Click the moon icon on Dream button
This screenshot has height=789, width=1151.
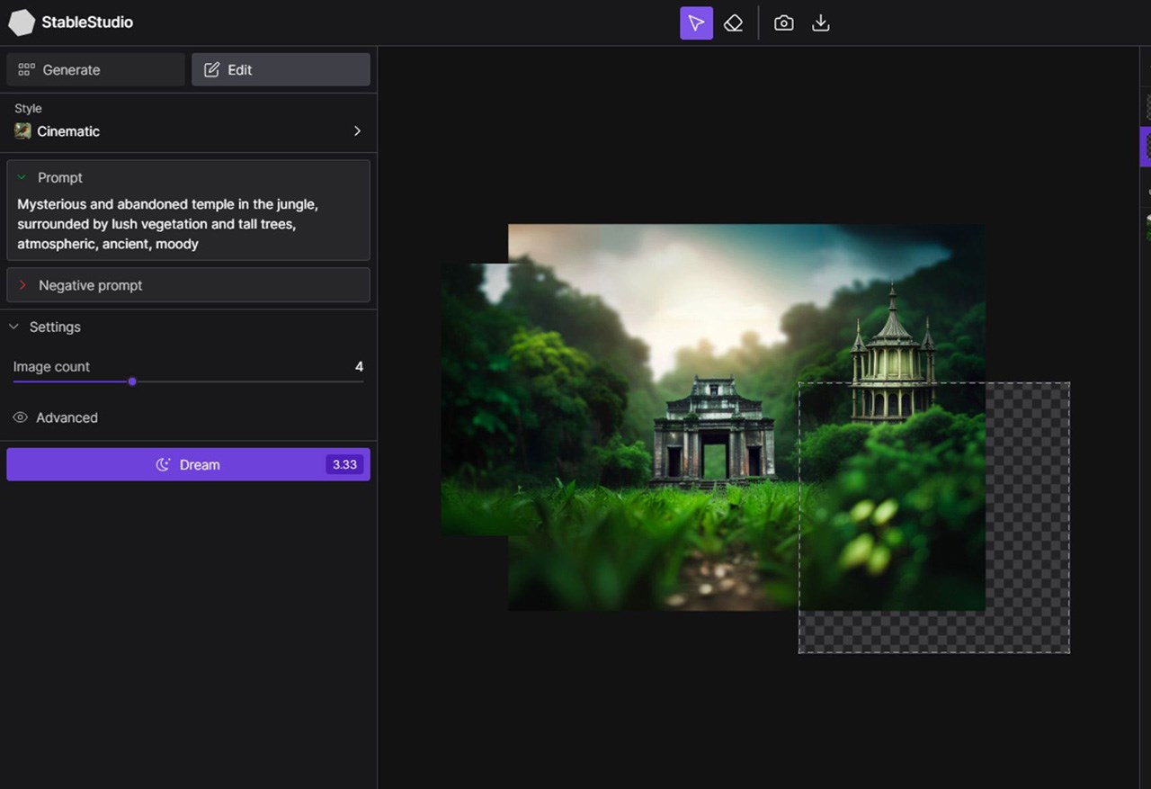(163, 465)
